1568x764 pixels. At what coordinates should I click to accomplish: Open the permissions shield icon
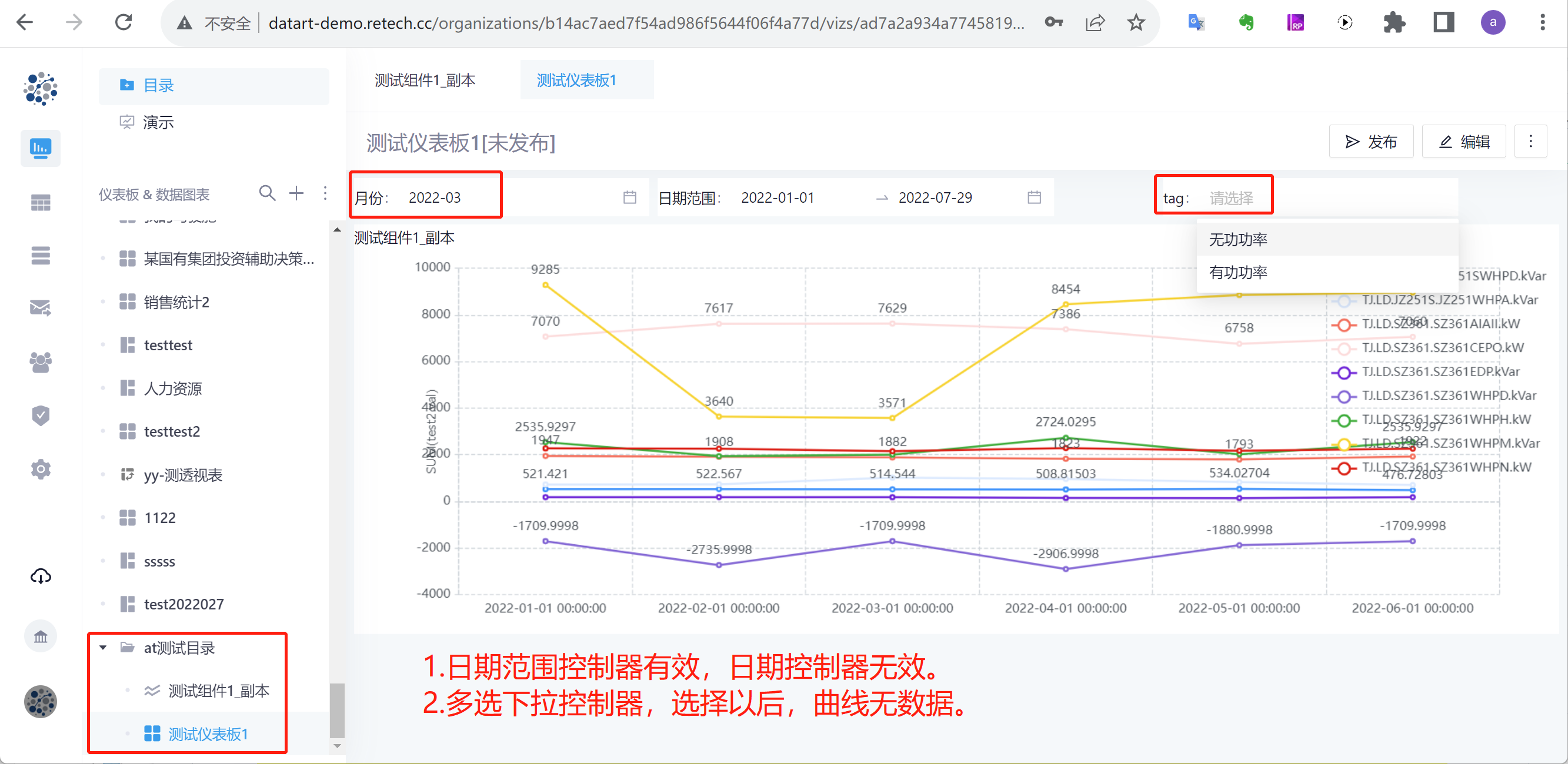pos(40,415)
